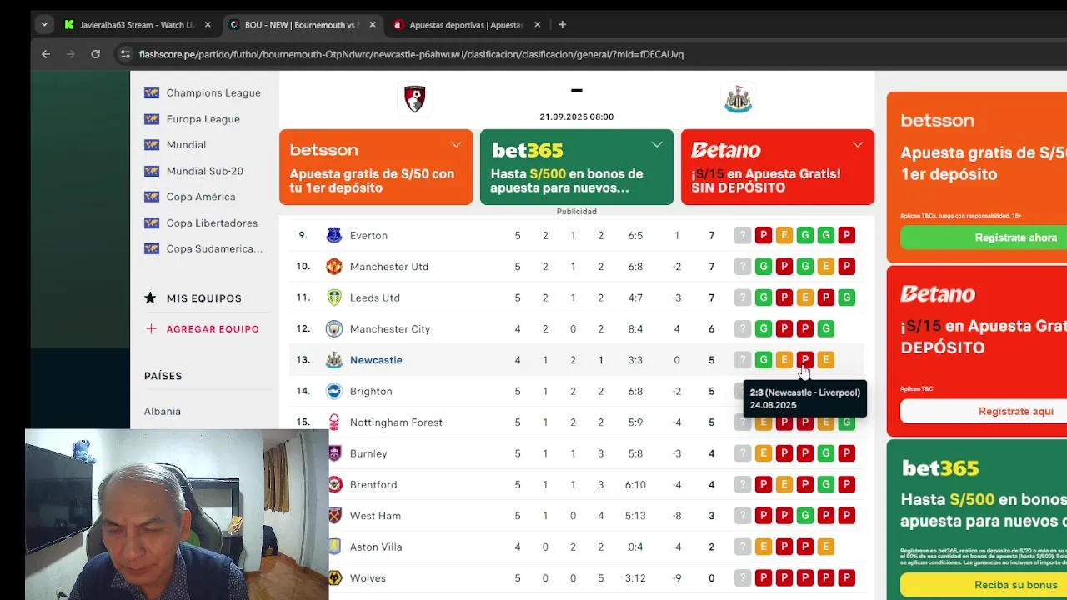Click West Ham's goals value 5:13
Screen dimensions: 1067x600
[635, 515]
